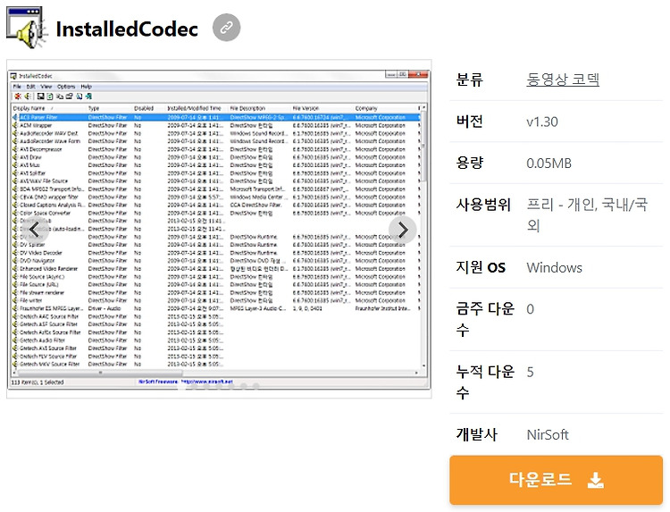Open the InstalledCodec screenshot preview image
The width and height of the screenshot is (670, 512).
click(219, 230)
